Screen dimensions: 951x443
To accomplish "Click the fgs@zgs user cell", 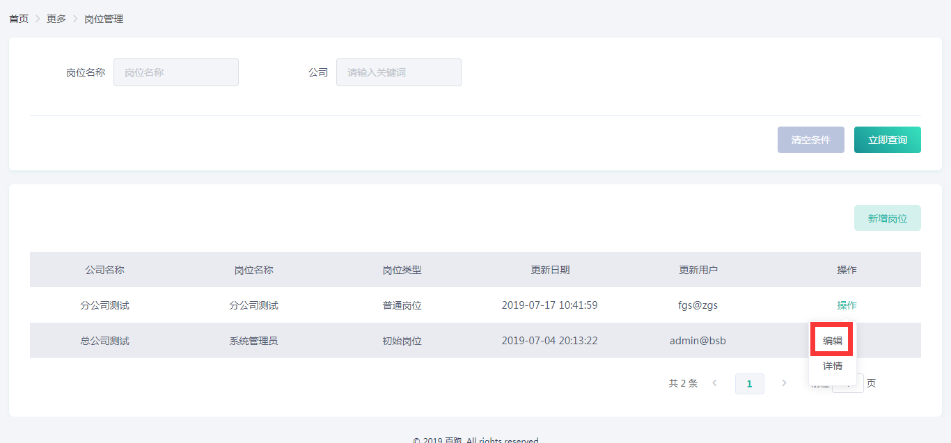I will (698, 305).
